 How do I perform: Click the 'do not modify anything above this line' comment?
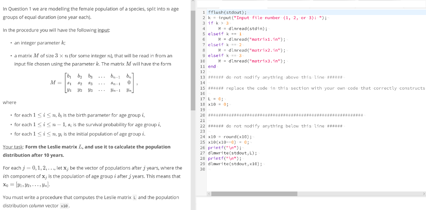(275, 77)
